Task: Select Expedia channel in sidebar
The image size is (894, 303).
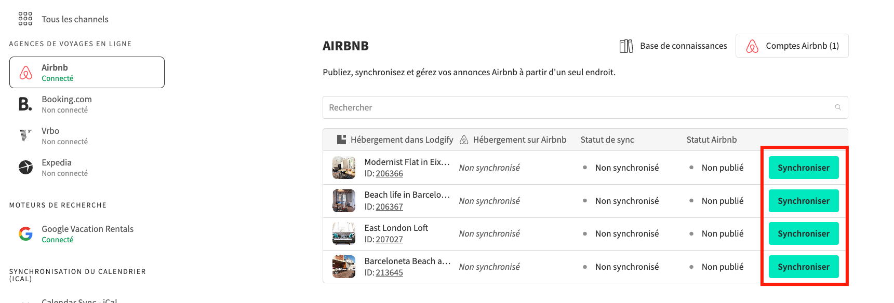Action: [87, 168]
